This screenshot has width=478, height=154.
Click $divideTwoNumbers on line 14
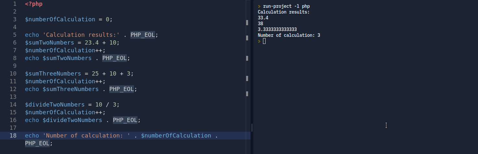tap(54, 105)
